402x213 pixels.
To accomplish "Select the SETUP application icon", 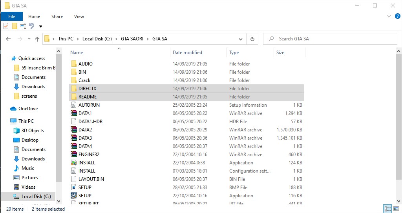I will pyautogui.click(x=74, y=195).
